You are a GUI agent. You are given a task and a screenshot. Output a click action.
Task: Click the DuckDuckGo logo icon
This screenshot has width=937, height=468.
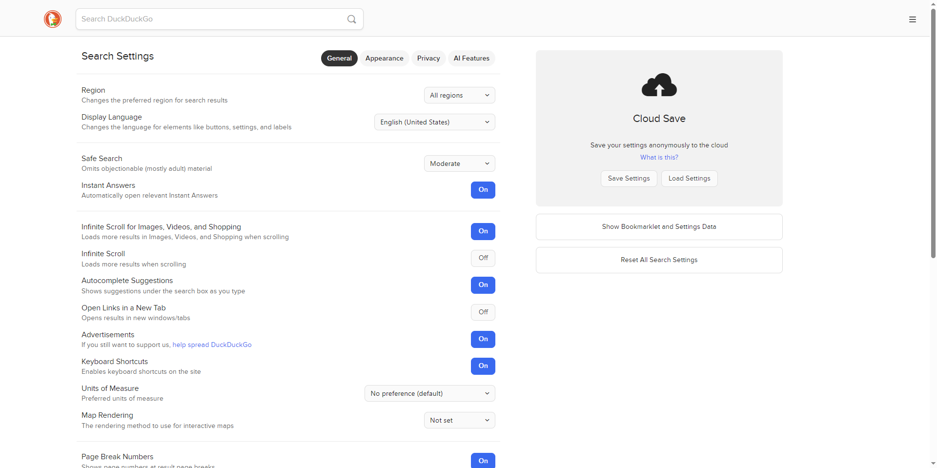click(53, 19)
